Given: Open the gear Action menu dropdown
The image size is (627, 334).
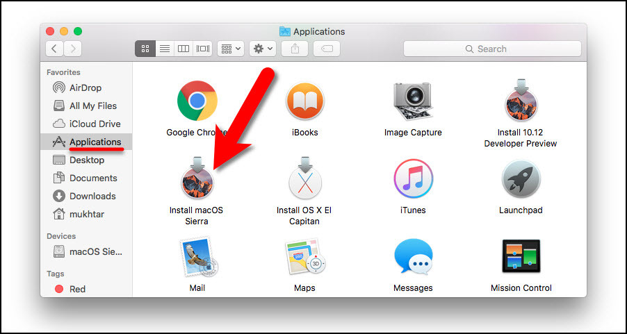Looking at the screenshot, I should click(x=263, y=49).
